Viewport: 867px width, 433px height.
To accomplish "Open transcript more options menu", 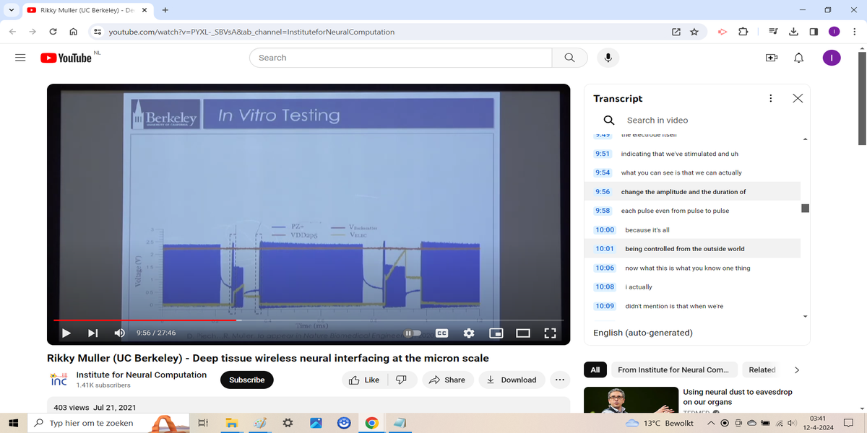I will point(770,98).
